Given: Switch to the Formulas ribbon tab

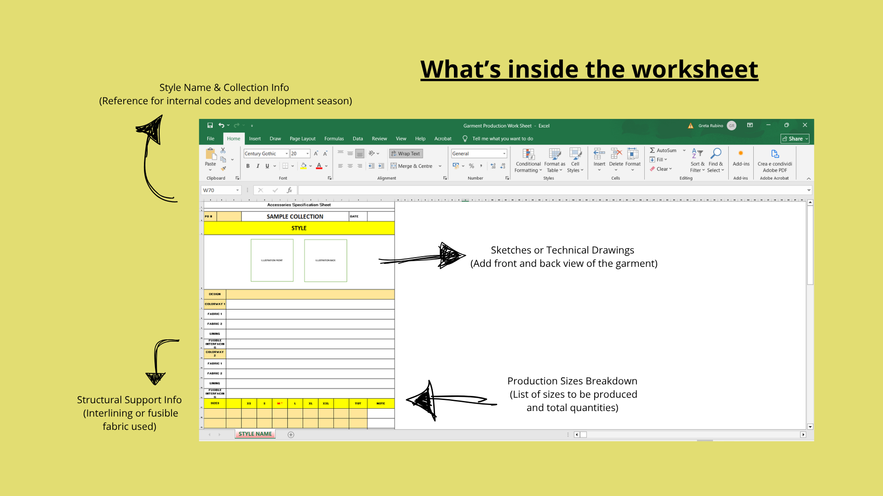Looking at the screenshot, I should [x=334, y=138].
